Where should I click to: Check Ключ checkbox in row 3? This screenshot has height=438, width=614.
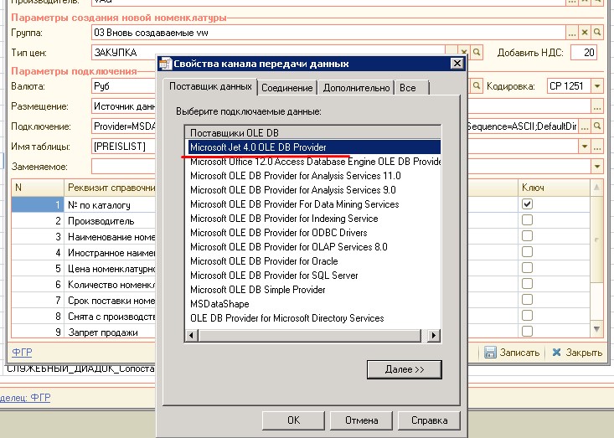(x=527, y=236)
